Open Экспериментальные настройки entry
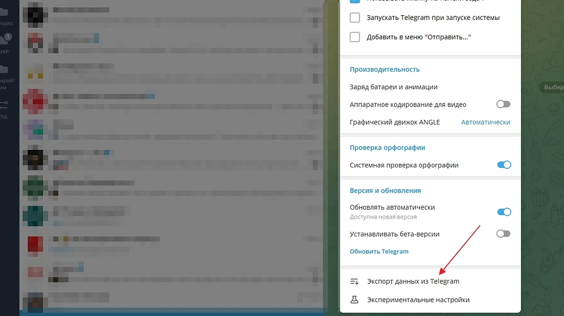 point(418,300)
